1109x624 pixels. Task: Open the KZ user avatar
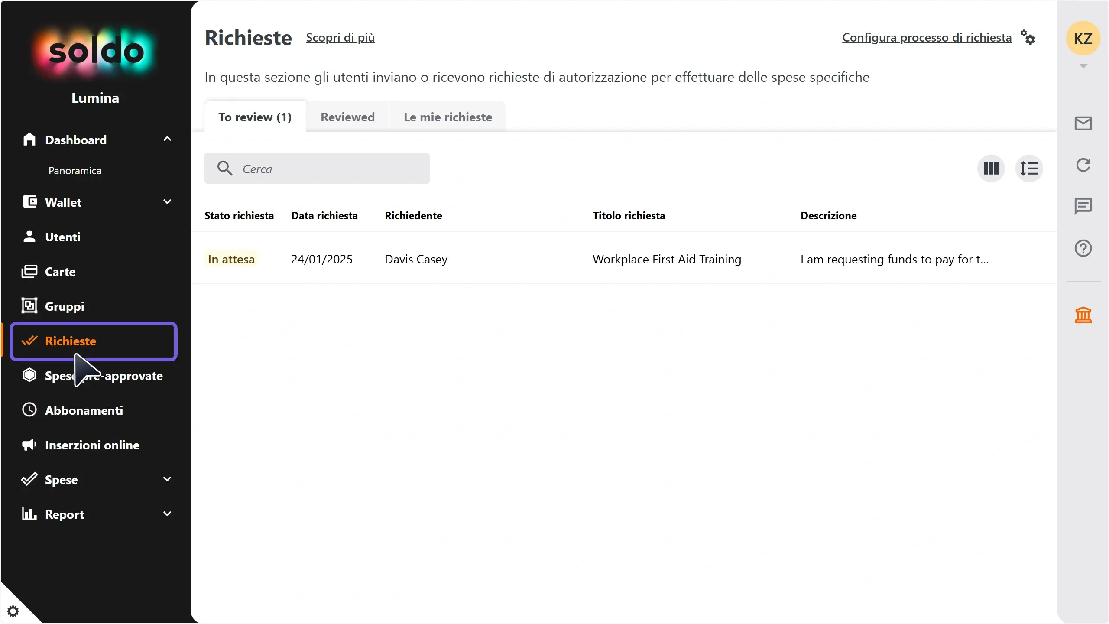(x=1083, y=38)
